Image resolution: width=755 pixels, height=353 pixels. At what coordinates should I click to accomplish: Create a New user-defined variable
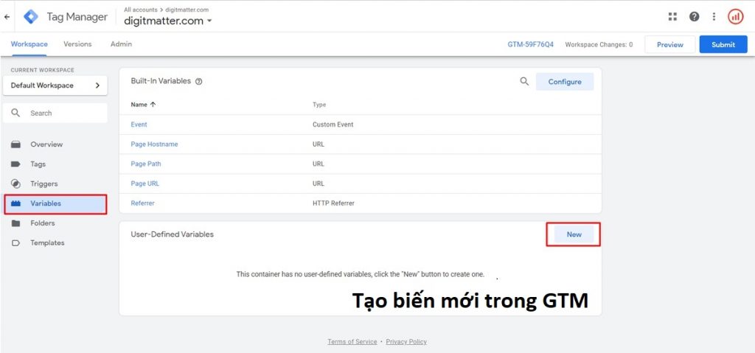point(574,234)
